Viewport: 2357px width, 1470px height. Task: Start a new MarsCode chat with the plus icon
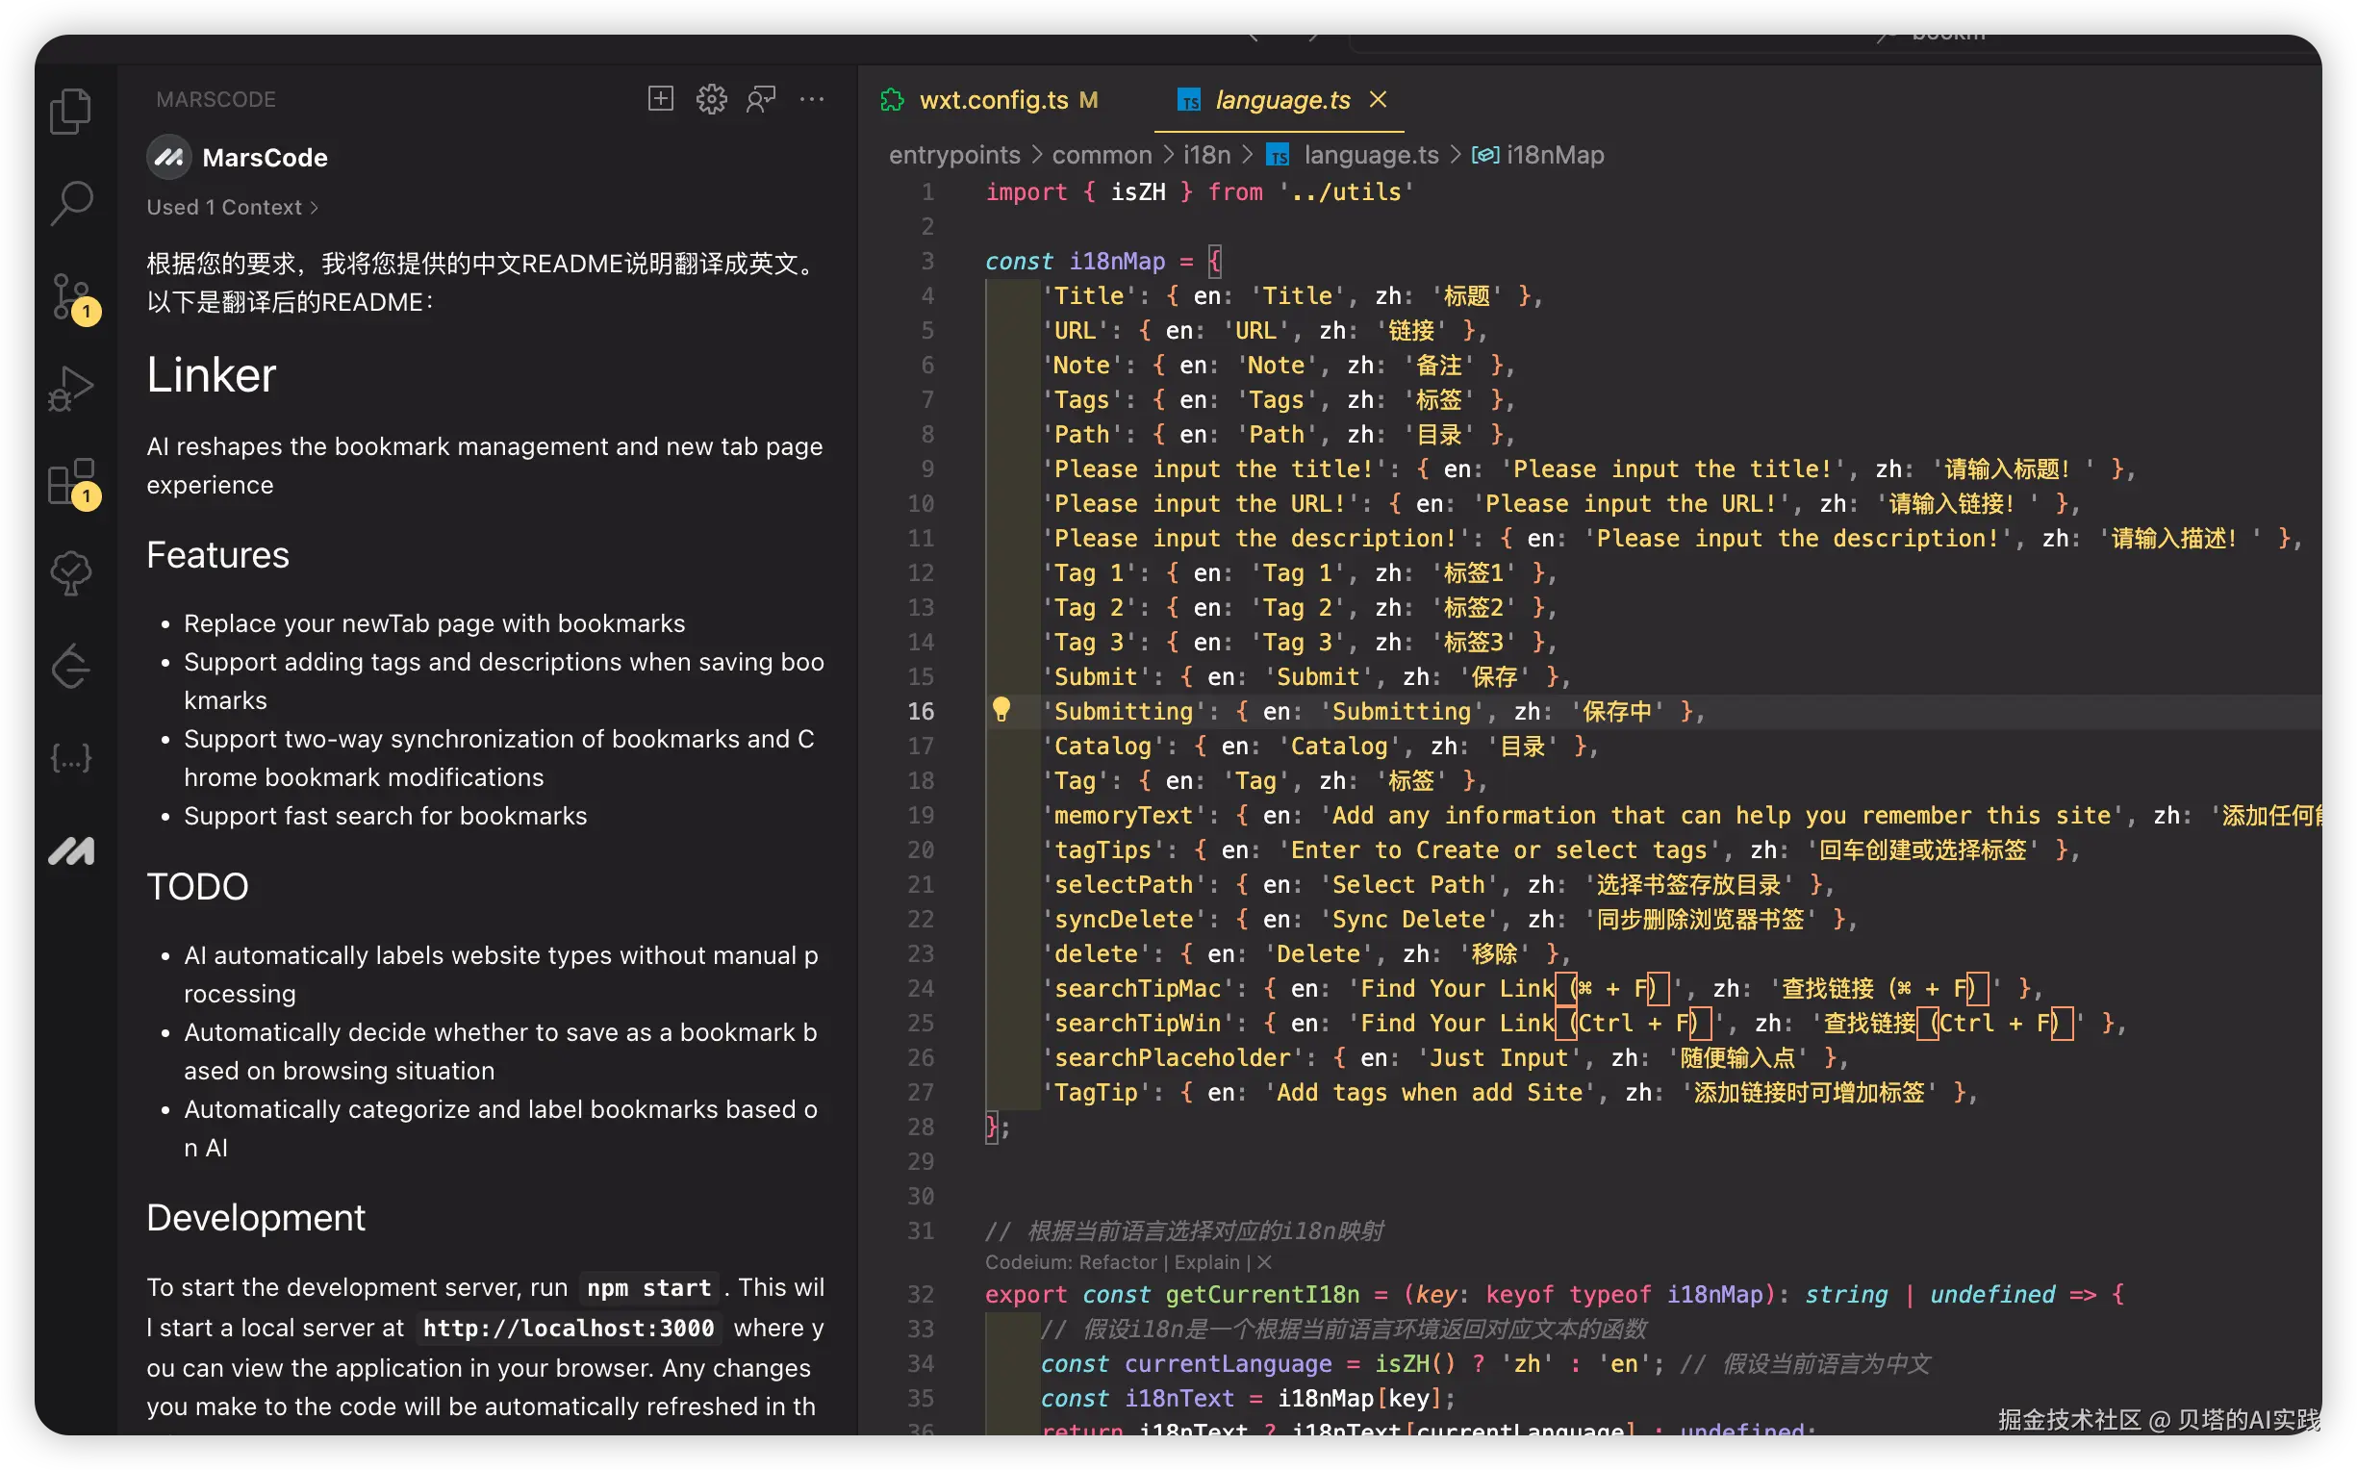click(660, 98)
